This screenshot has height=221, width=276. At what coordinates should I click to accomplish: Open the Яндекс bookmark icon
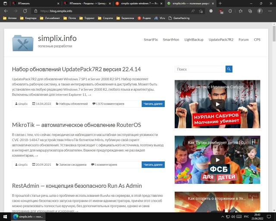click(139, 18)
